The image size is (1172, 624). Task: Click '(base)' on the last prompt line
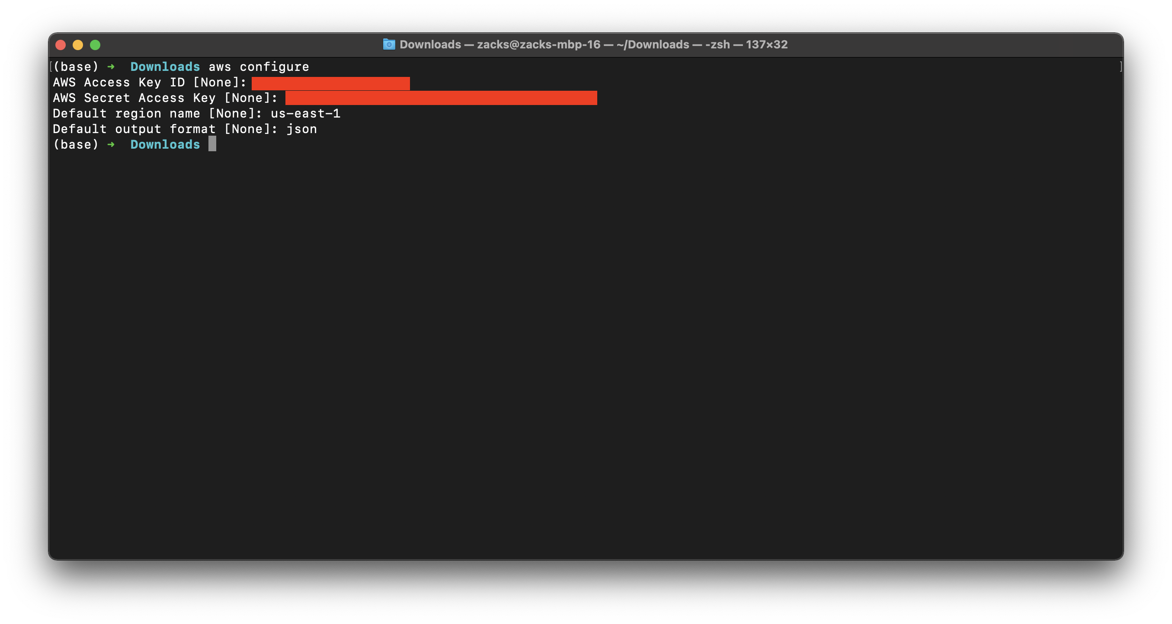pos(76,144)
